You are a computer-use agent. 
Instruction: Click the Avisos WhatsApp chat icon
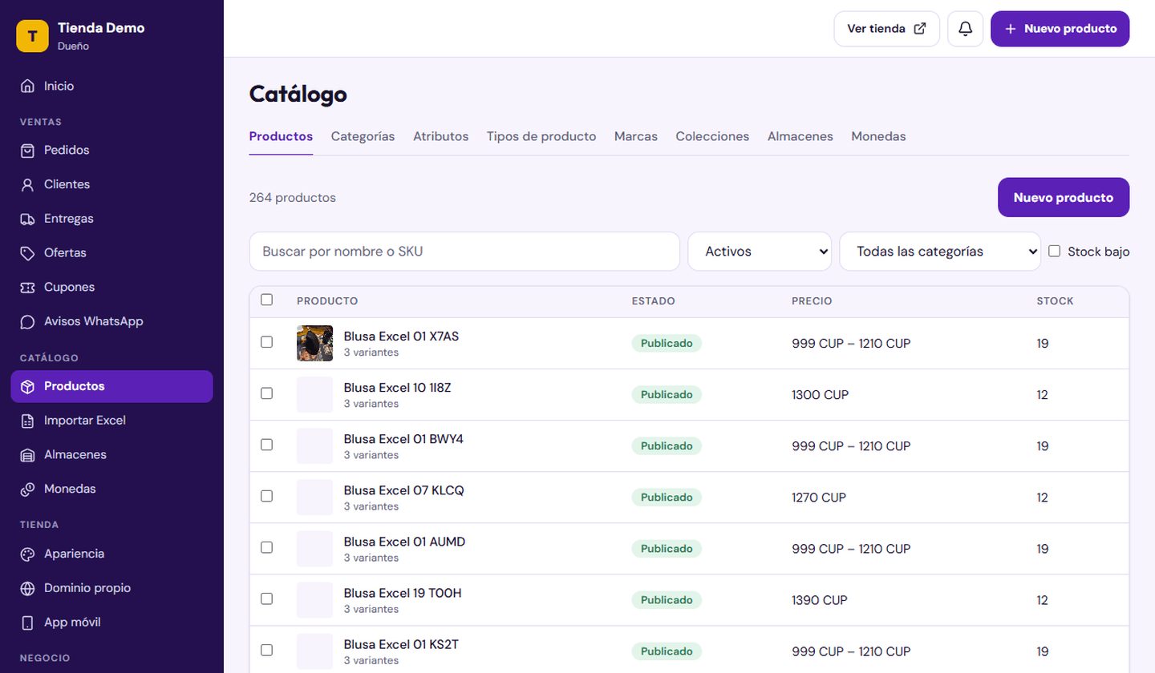point(28,321)
